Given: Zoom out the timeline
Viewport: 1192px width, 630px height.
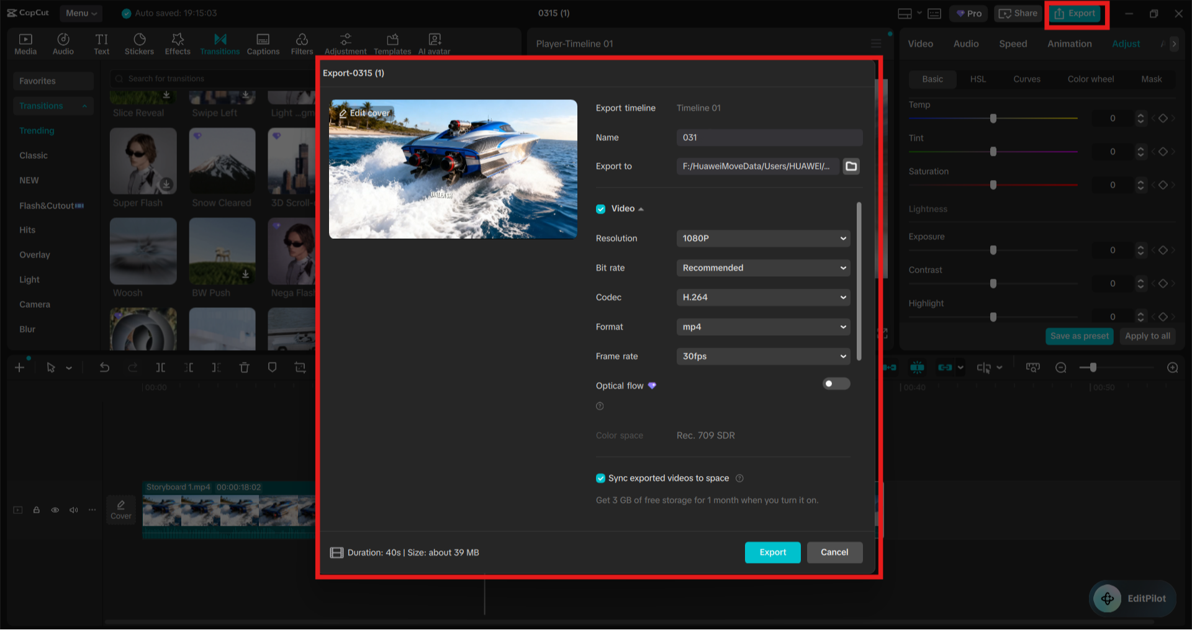Looking at the screenshot, I should 1061,368.
